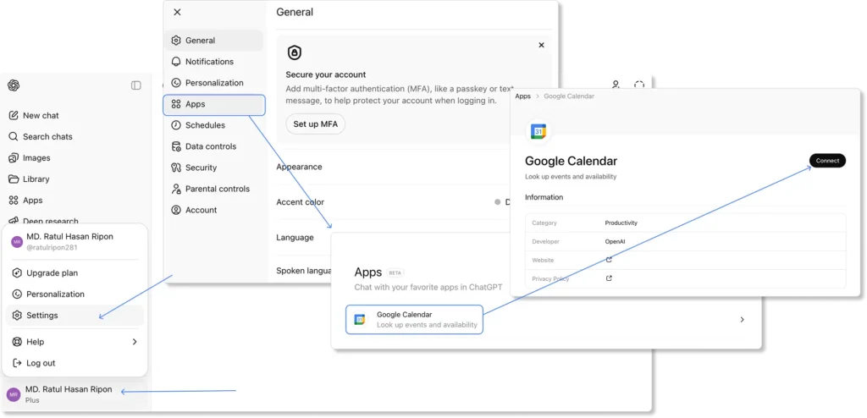
Task: Select the Account settings tab
Action: (214, 210)
